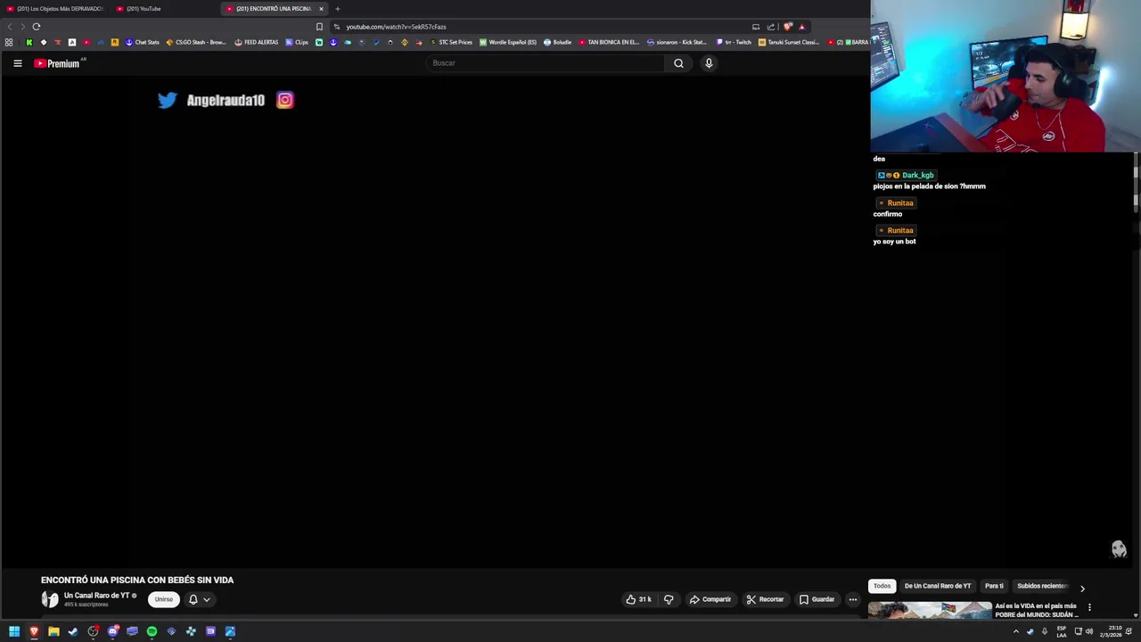Click the Compartir share button
The height and width of the screenshot is (642, 1141).
tap(710, 599)
